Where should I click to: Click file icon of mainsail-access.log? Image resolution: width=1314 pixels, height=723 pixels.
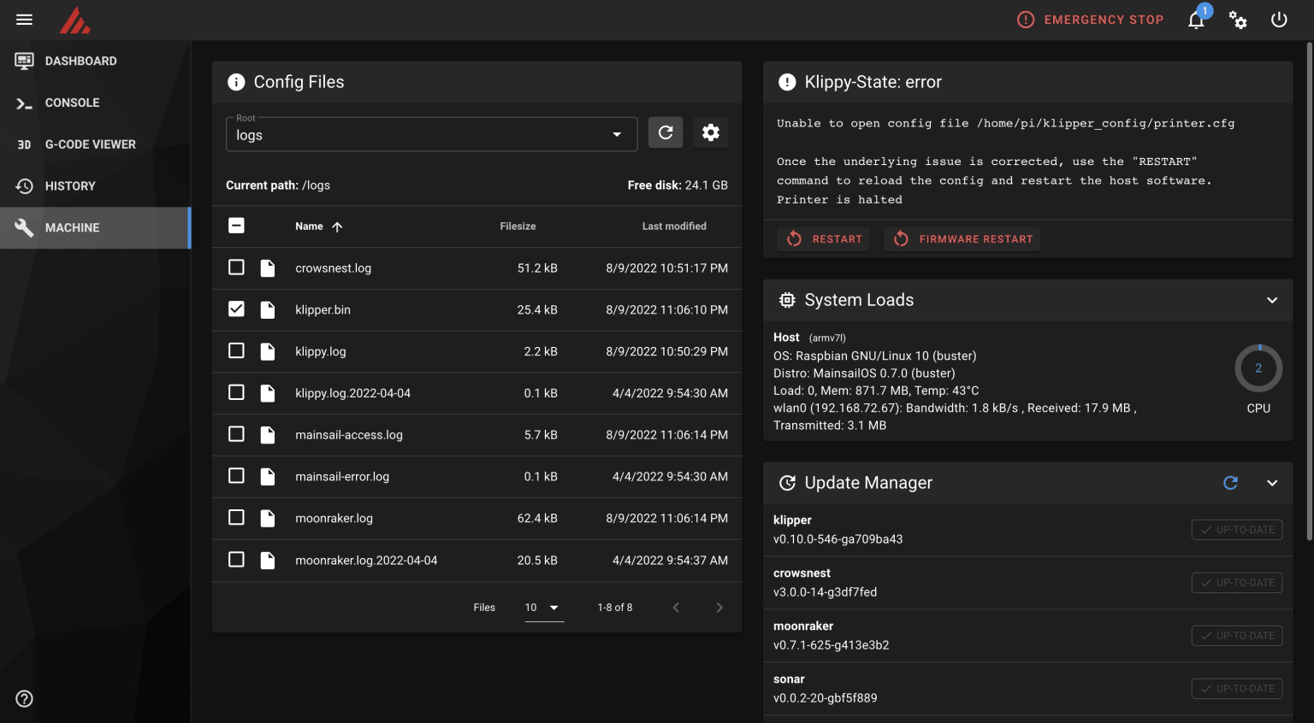(268, 435)
